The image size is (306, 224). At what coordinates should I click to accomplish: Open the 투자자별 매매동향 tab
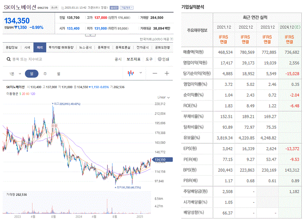[x=61, y=48]
